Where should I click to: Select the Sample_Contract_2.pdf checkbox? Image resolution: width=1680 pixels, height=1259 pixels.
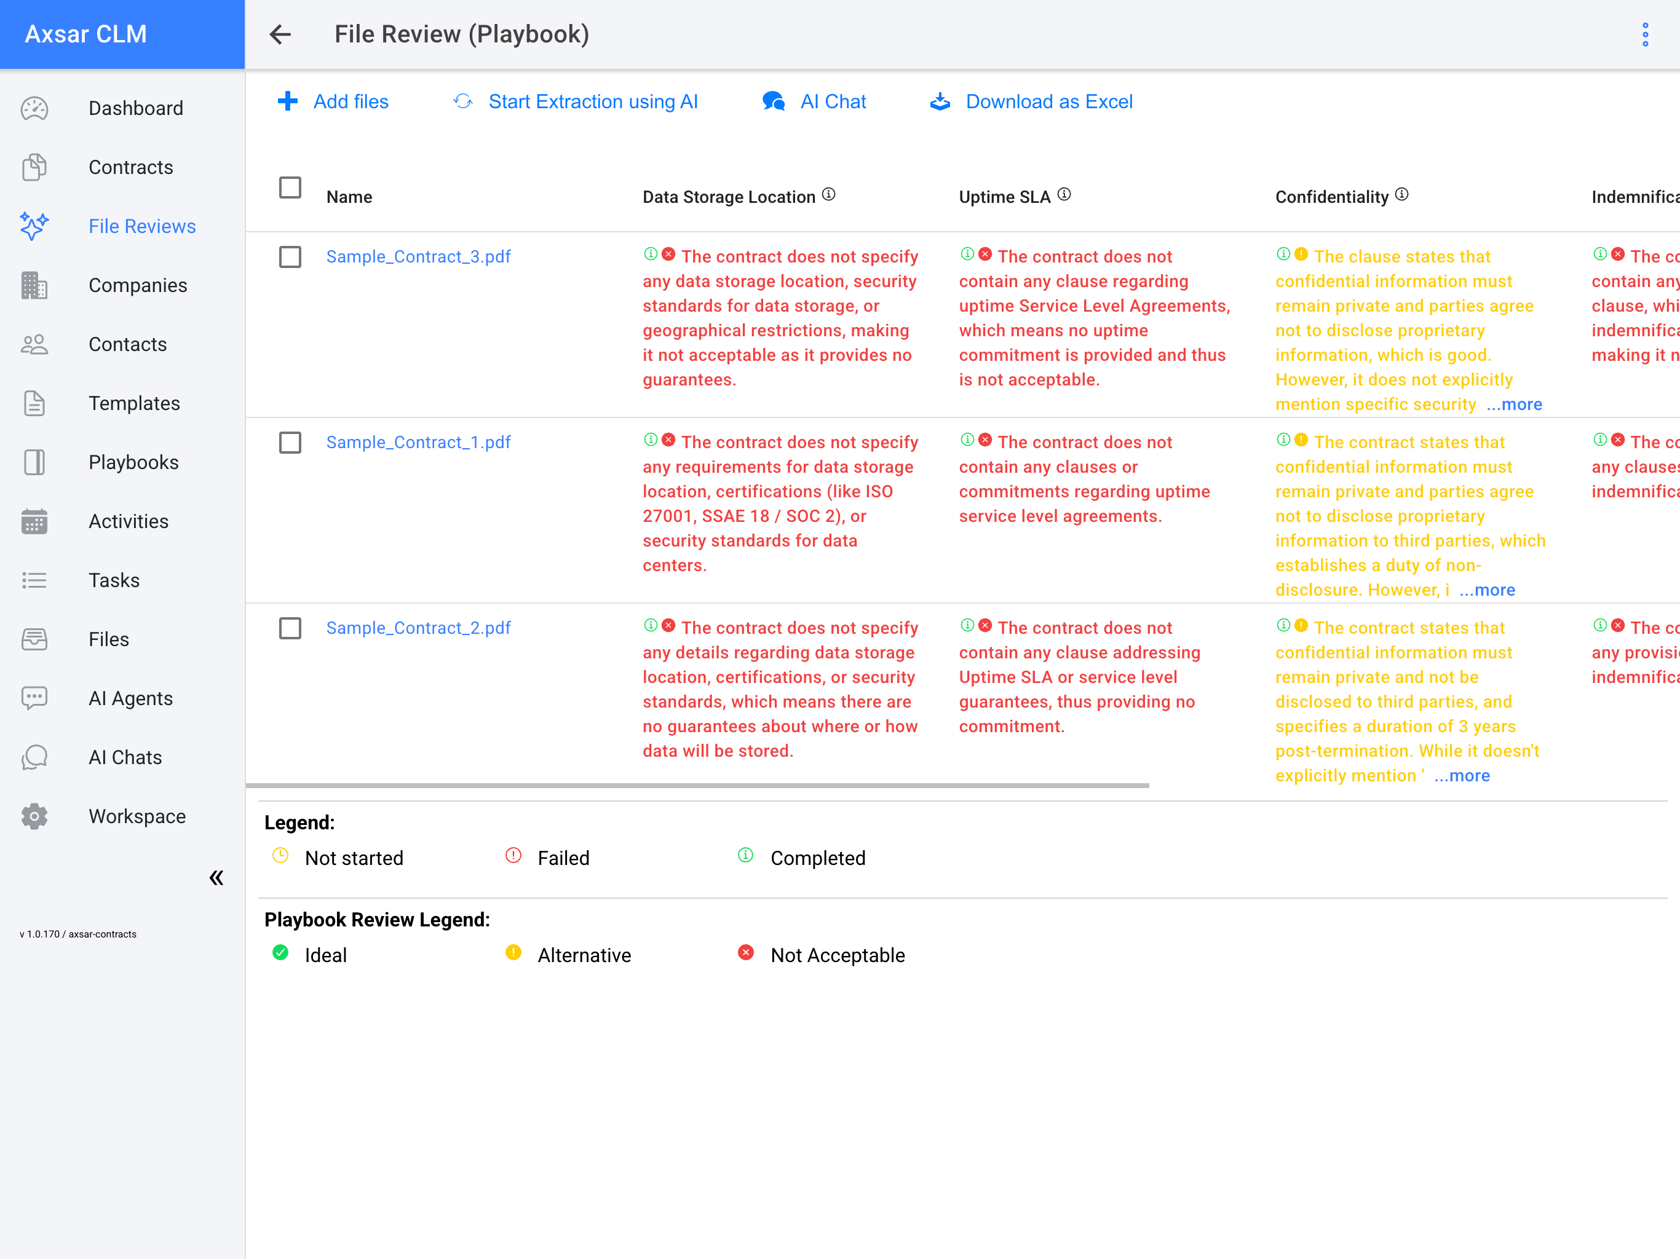click(x=290, y=628)
